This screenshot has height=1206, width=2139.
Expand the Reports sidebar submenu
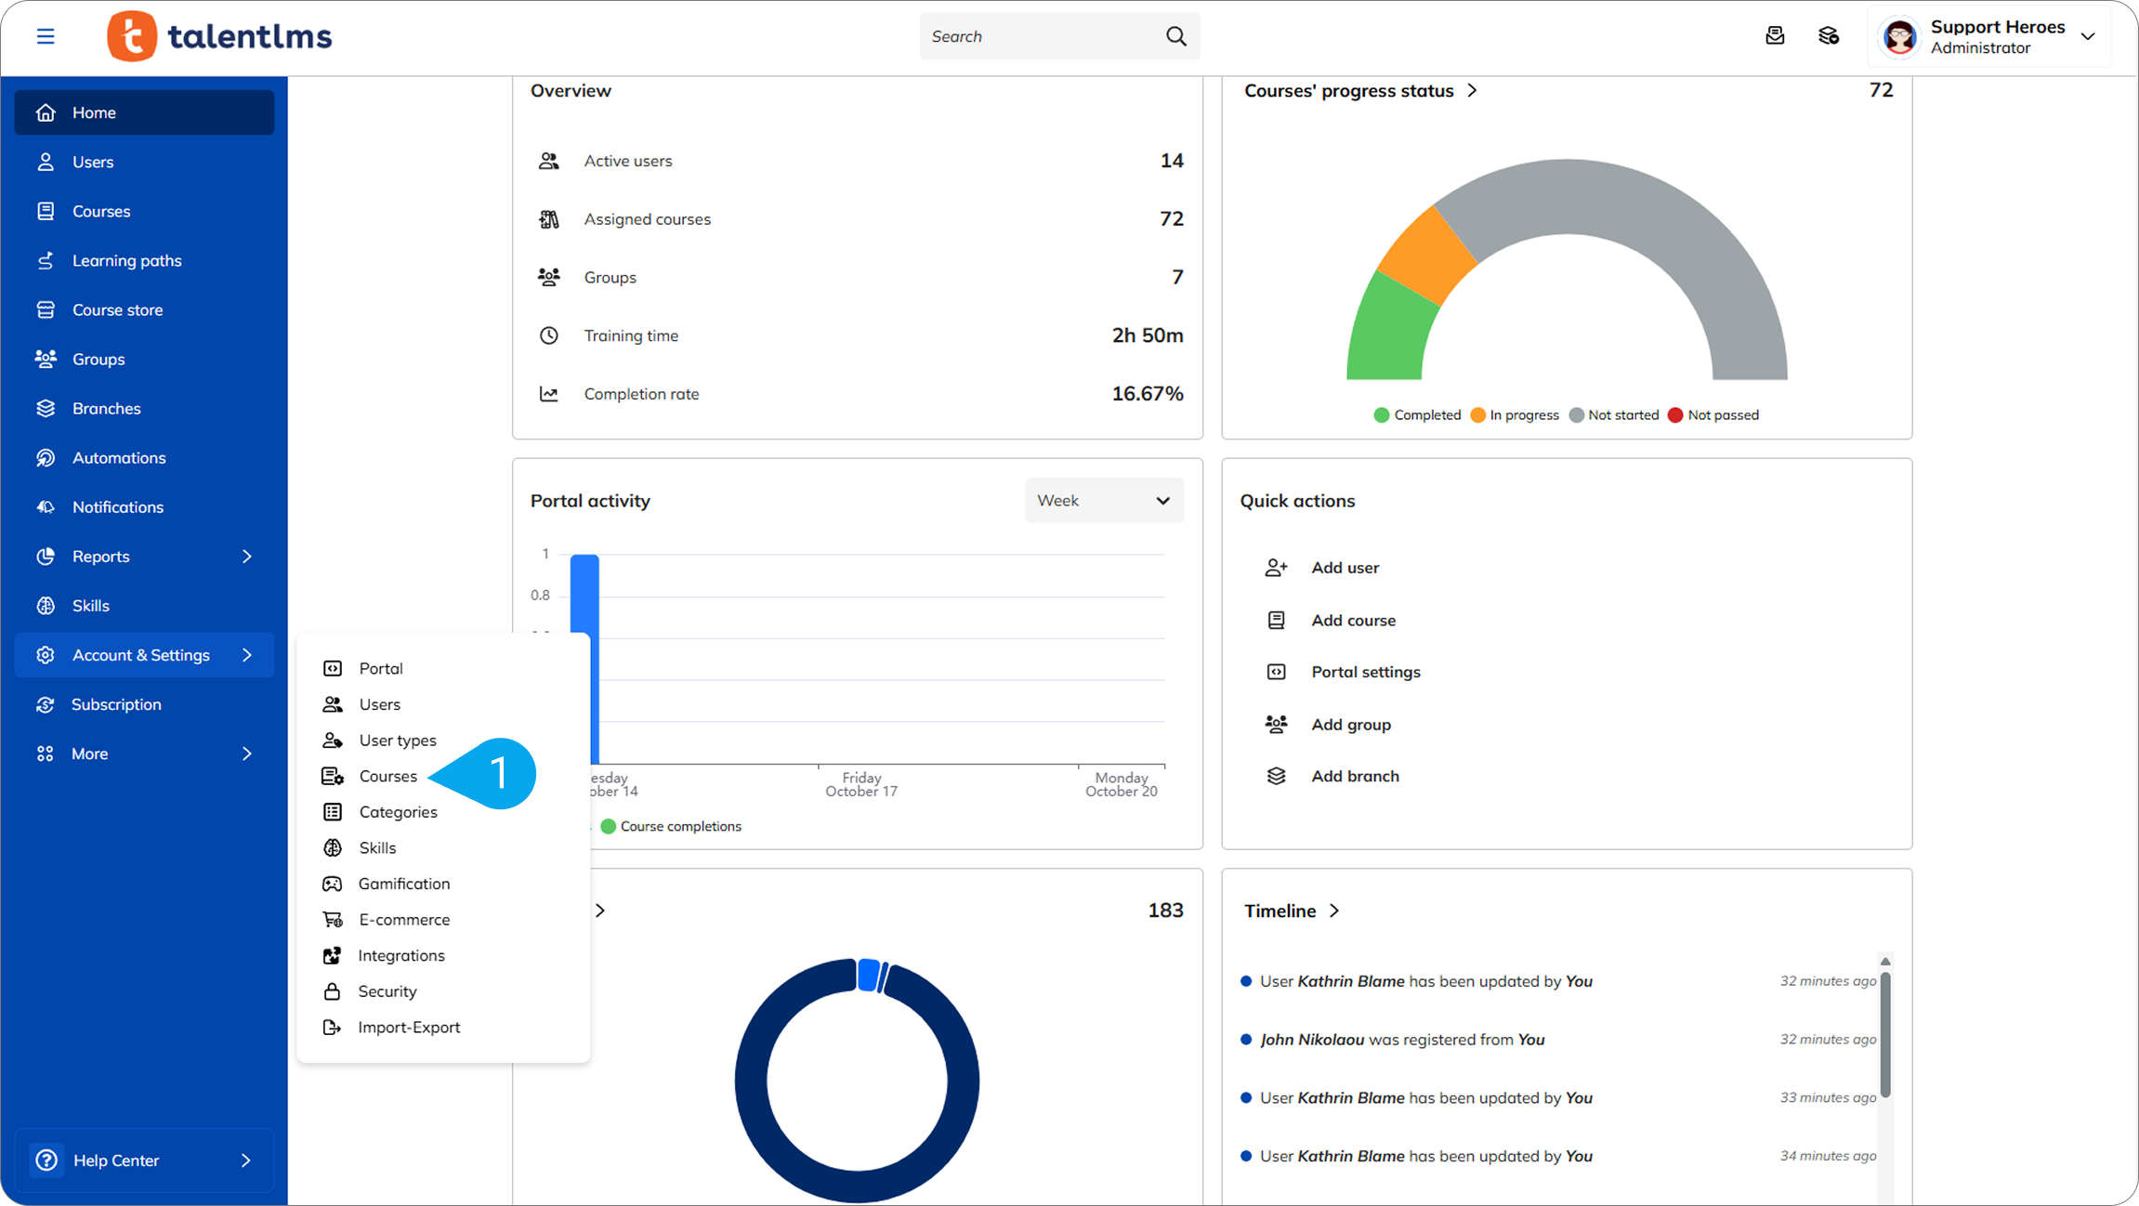(246, 557)
